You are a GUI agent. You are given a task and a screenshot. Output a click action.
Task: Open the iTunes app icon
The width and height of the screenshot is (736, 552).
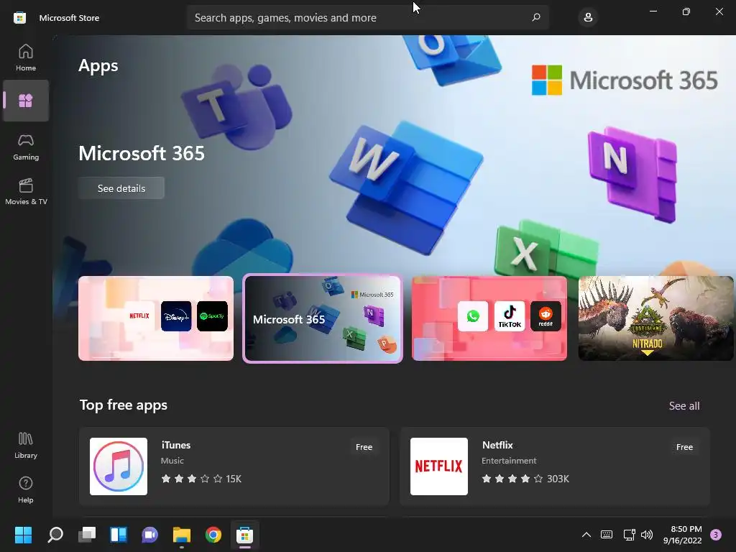[x=119, y=466]
